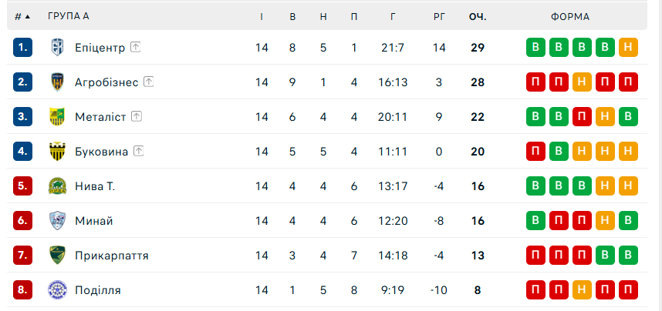The height and width of the screenshot is (311, 662).
Task: Click promotion arrow icon beside Буковина
Action: pyautogui.click(x=139, y=152)
